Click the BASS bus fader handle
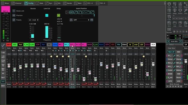 [90, 72]
